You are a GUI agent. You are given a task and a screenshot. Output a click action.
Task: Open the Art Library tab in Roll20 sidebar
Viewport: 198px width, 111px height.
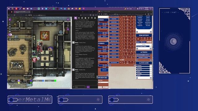click(x=79, y=18)
